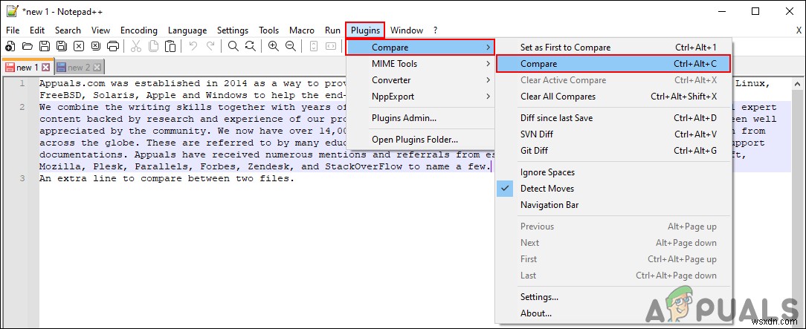Click line number 3 in the margin
Image resolution: width=806 pixels, height=329 pixels.
(22, 179)
